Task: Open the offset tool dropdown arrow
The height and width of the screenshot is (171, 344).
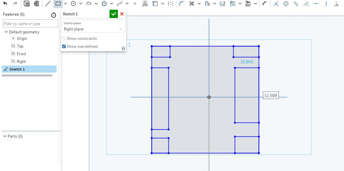Action: coord(214,4)
